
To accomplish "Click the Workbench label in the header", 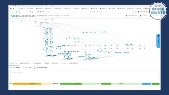I will pyautogui.click(x=42, y=16).
